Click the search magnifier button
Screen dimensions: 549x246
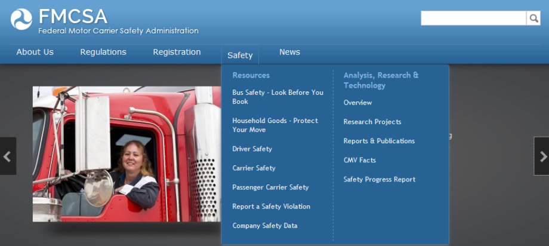[x=533, y=19]
